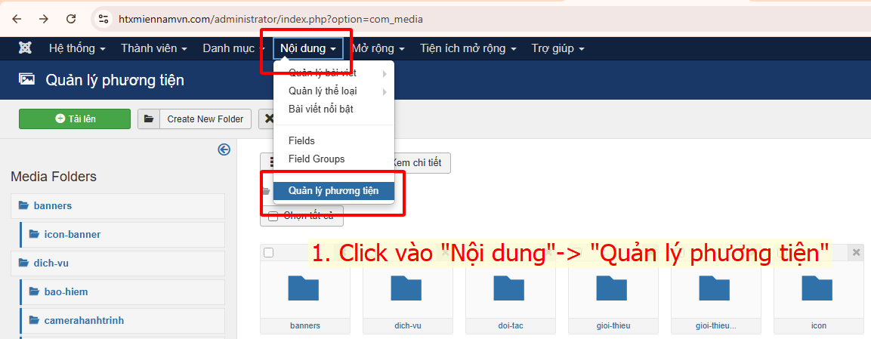
Task: Select Quản lý bài viết in the dropdown
Action: pos(334,73)
